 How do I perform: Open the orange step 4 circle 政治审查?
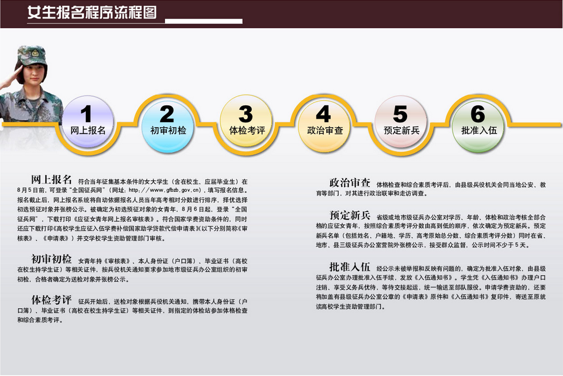(x=324, y=123)
